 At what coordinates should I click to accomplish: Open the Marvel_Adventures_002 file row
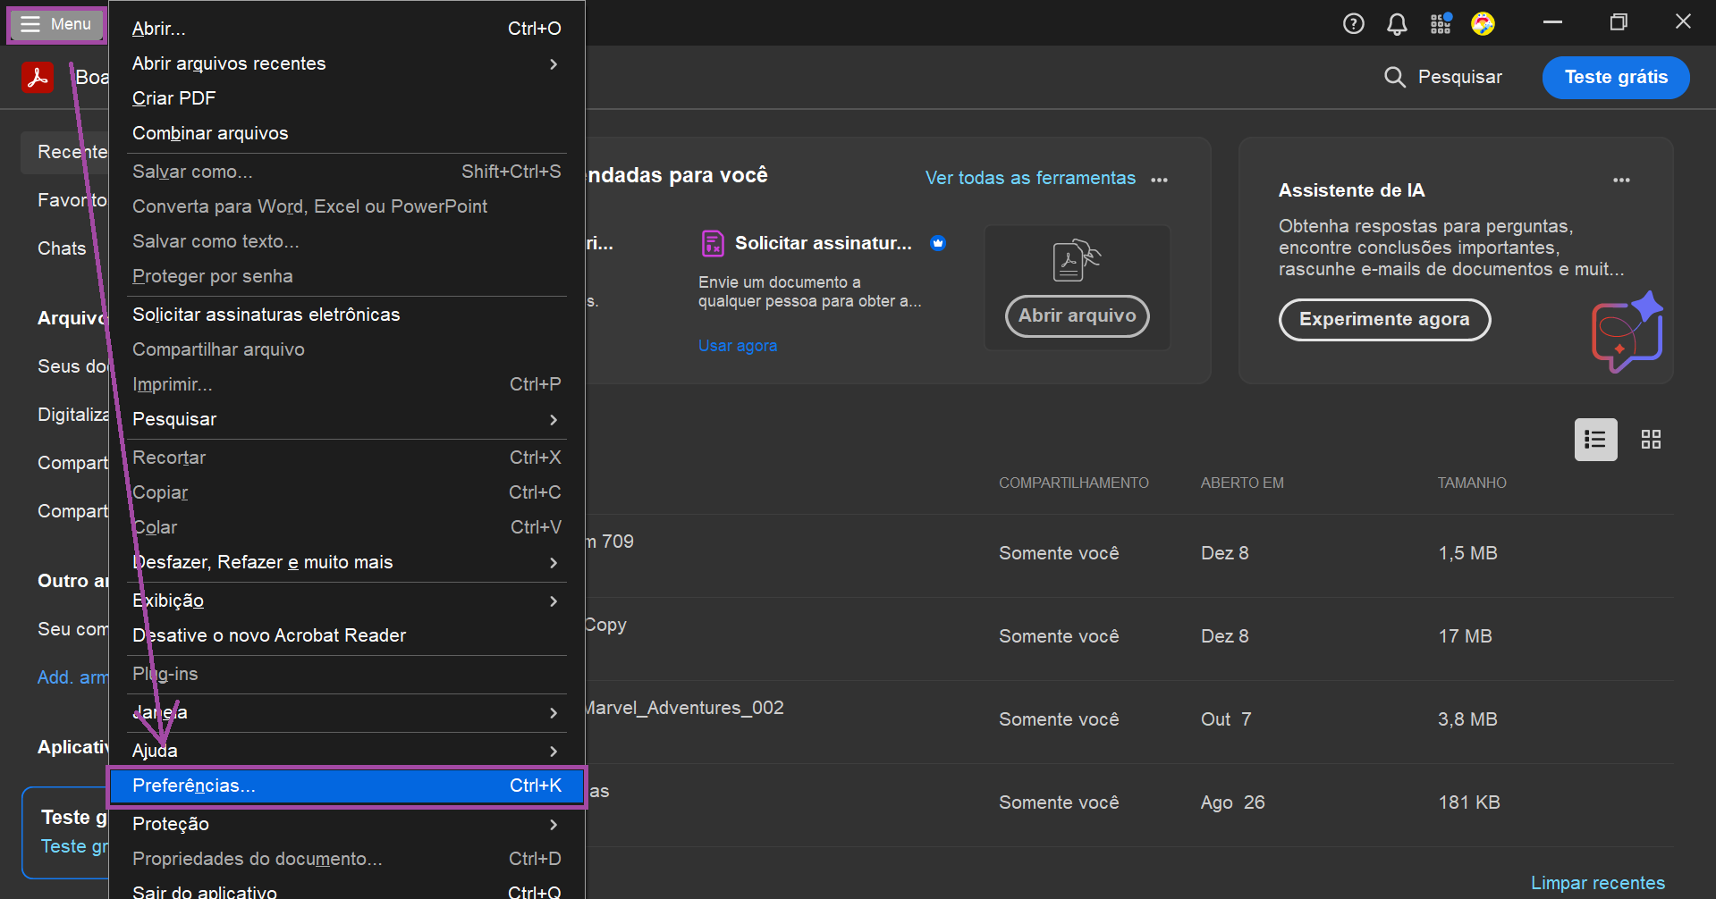(1129, 721)
